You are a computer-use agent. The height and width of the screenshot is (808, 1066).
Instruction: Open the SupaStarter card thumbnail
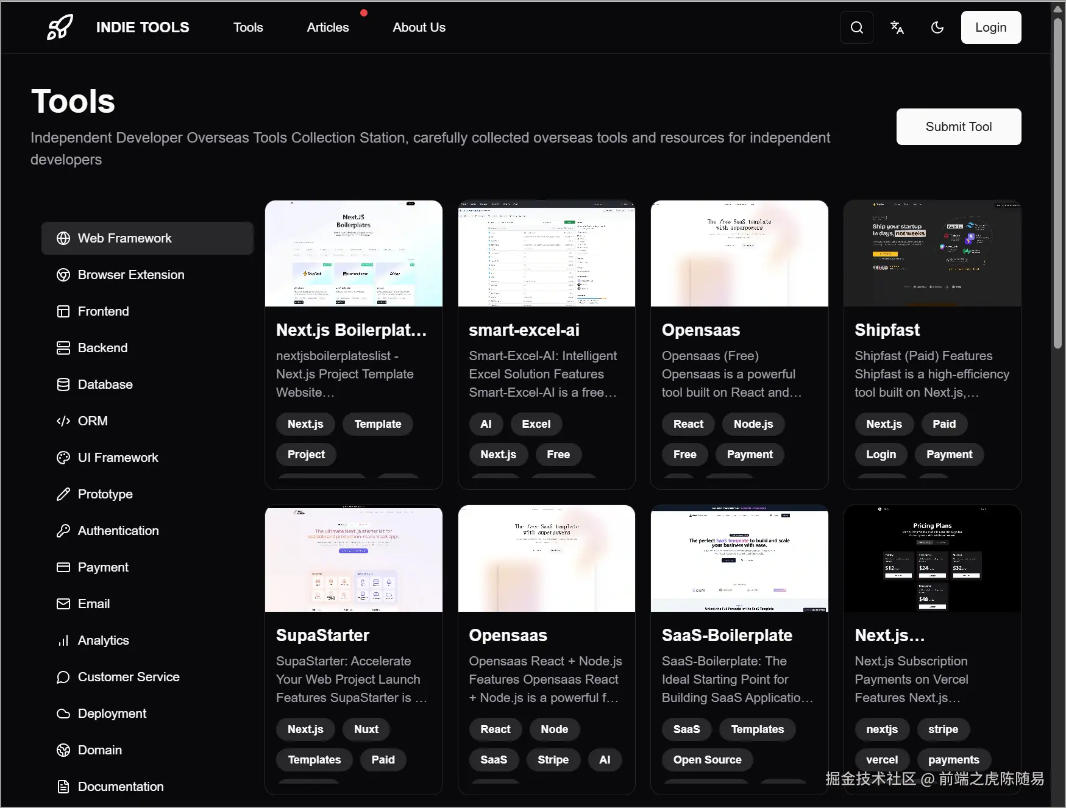pyautogui.click(x=354, y=559)
